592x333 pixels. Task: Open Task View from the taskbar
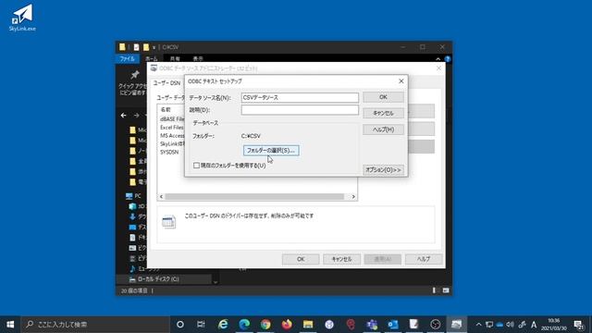point(201,325)
